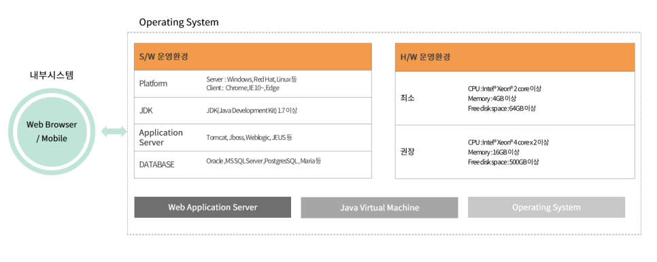The image size is (657, 262).
Task: Click the Application Server row label
Action: click(161, 138)
